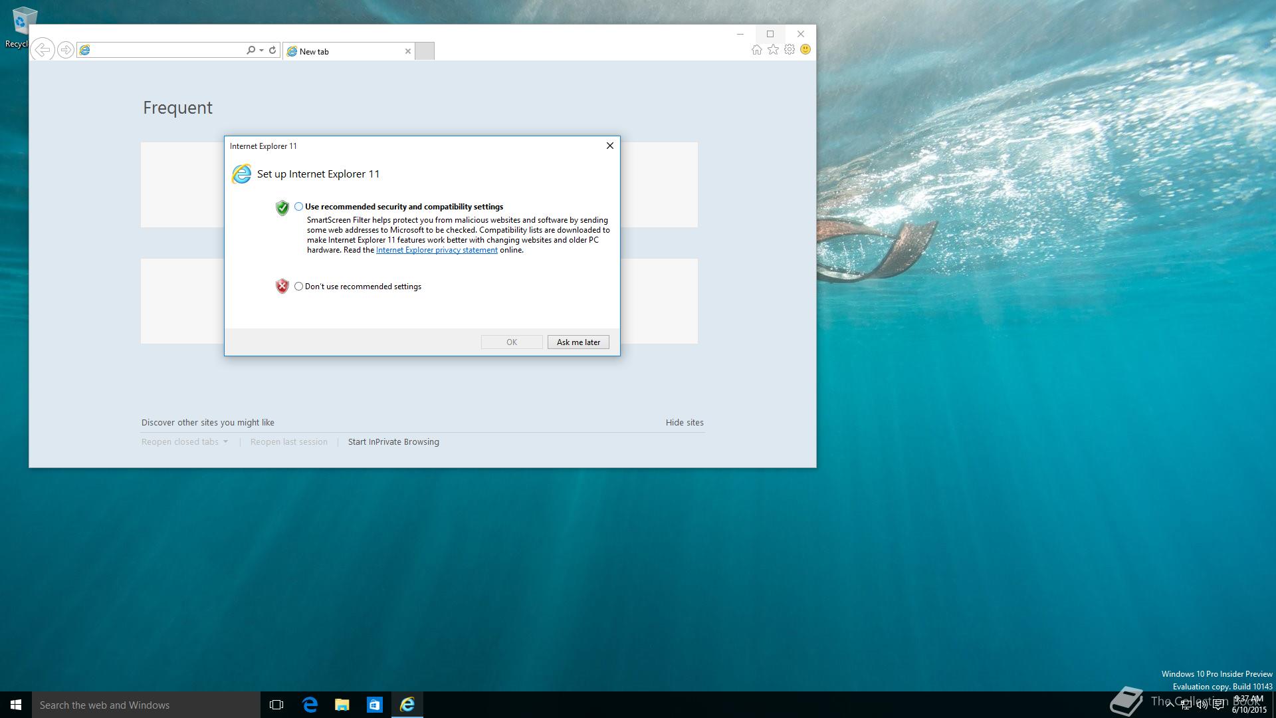Image resolution: width=1276 pixels, height=718 pixels.
Task: Click the OK button in setup dialog
Action: (512, 342)
